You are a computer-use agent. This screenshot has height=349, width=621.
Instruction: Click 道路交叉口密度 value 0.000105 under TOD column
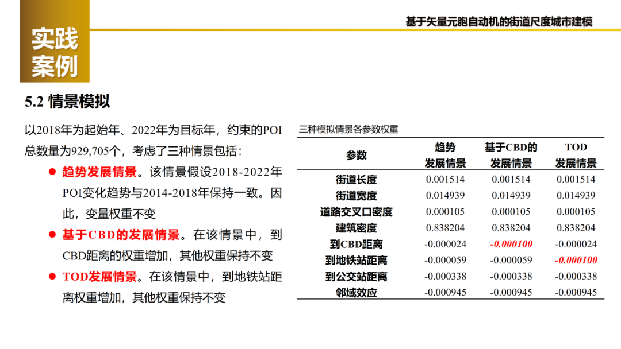click(x=576, y=212)
